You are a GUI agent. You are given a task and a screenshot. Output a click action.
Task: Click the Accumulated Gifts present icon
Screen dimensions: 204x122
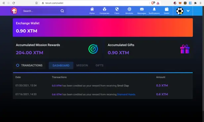185,49
